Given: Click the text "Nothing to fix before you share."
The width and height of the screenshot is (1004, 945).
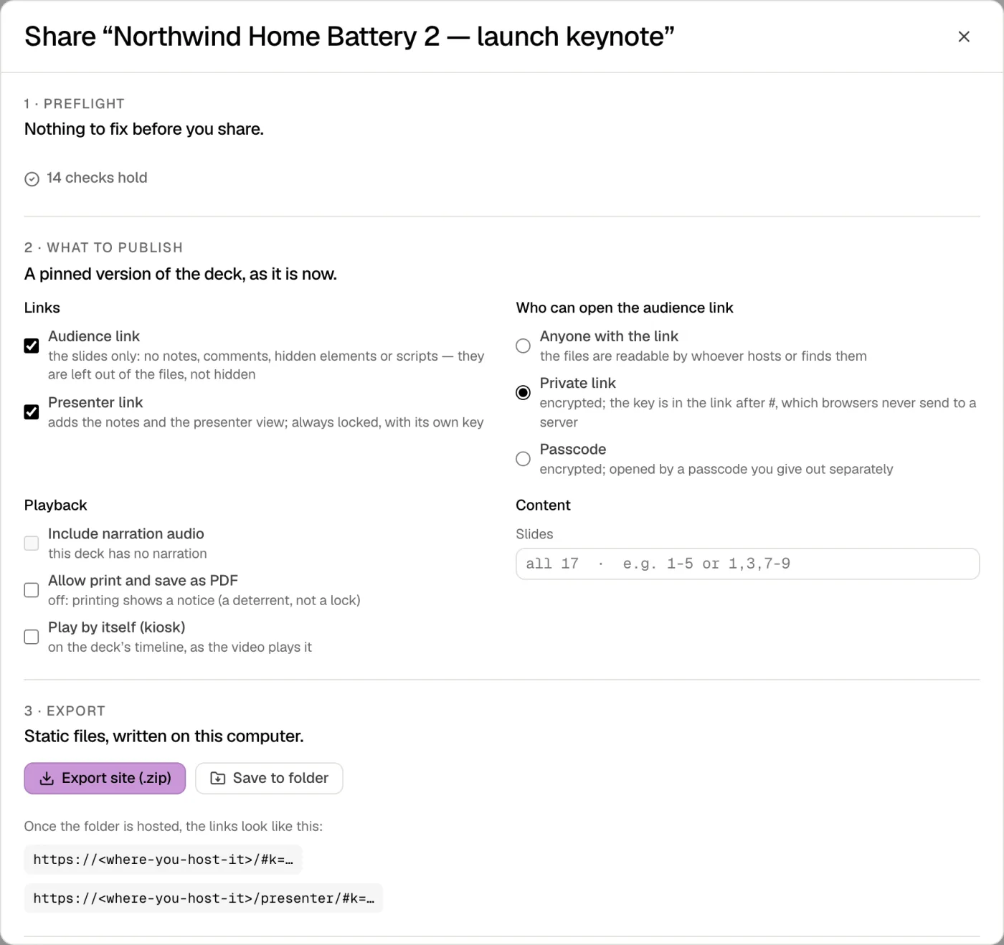Looking at the screenshot, I should 144,129.
